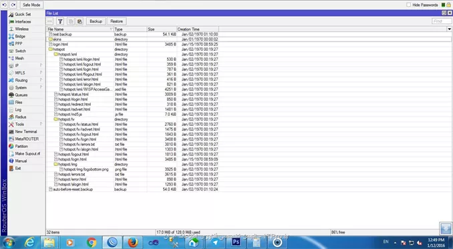Viewport: 453px width, 249px height.
Task: Click the New Terminal icon
Action: 11,131
